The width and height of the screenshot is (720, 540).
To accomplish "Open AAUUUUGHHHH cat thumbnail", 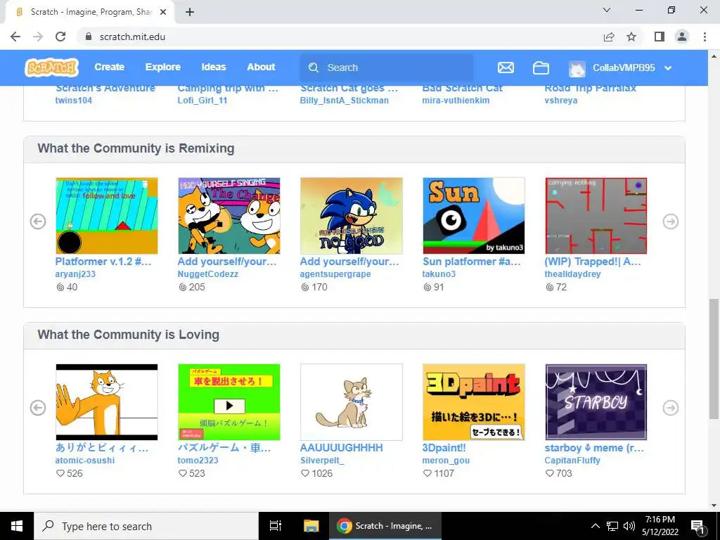I will tap(352, 402).
